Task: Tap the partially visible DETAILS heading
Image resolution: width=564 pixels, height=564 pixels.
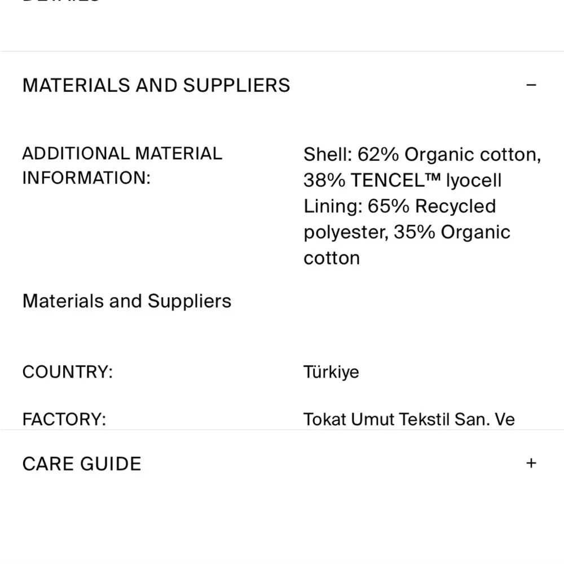Action: (x=61, y=2)
